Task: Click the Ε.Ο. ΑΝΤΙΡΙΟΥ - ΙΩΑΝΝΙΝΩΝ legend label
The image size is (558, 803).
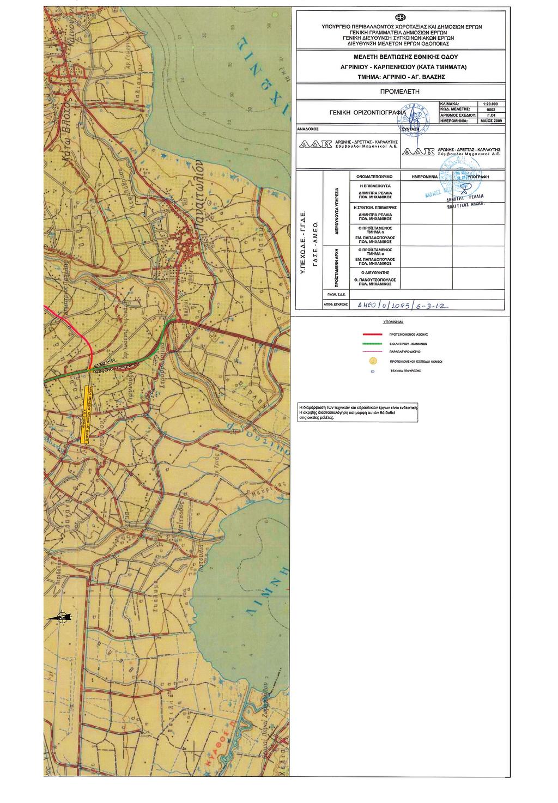Action: point(408,345)
